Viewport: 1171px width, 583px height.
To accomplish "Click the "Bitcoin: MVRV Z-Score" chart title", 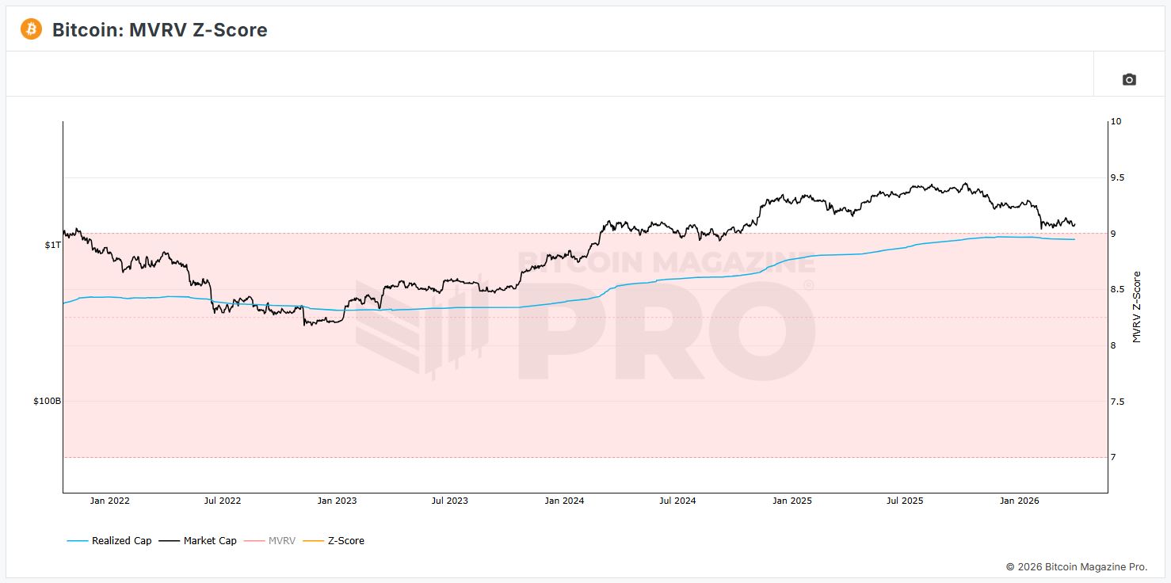I will point(159,30).
